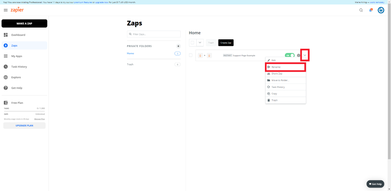The image size is (391, 191).
Task: Click the Dashboard grid icon
Action: [x=6, y=35]
